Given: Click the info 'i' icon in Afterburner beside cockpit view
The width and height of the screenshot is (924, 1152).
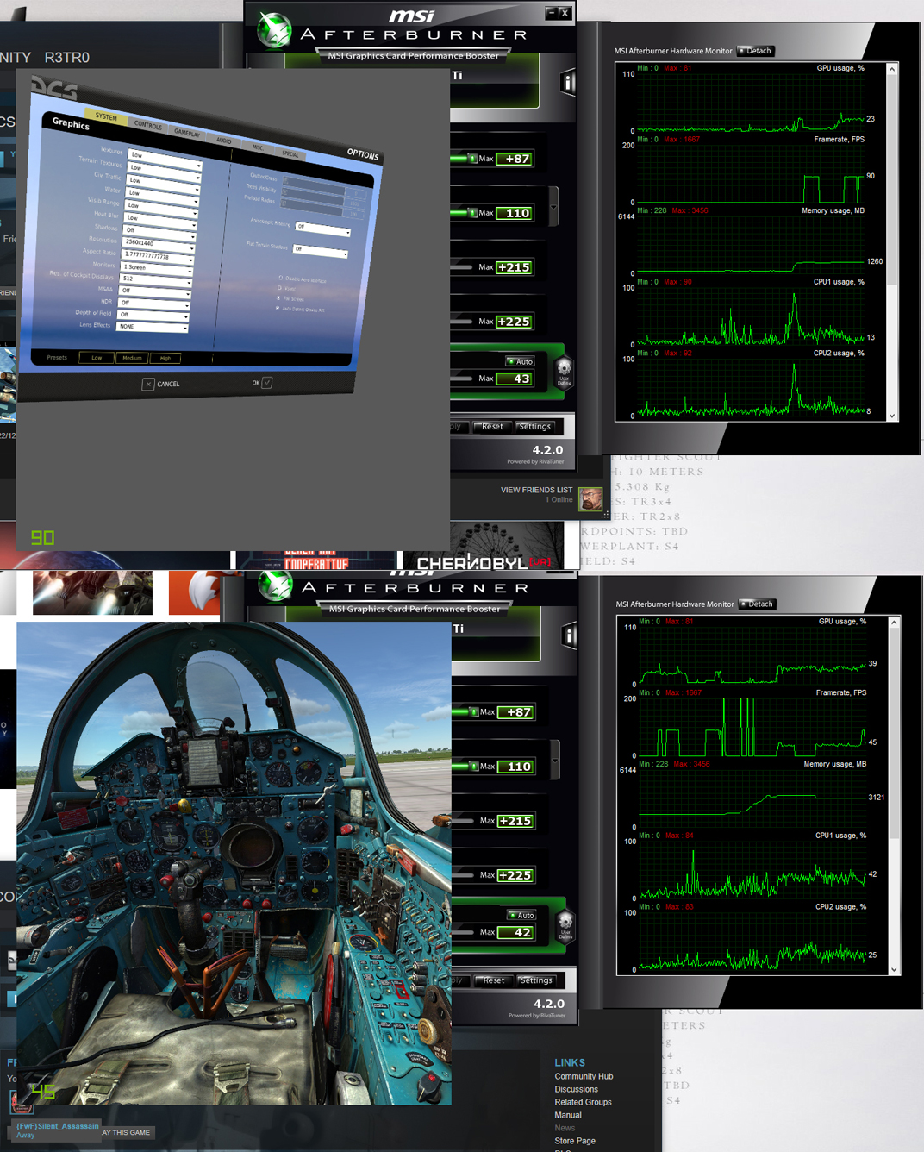Looking at the screenshot, I should coord(570,636).
